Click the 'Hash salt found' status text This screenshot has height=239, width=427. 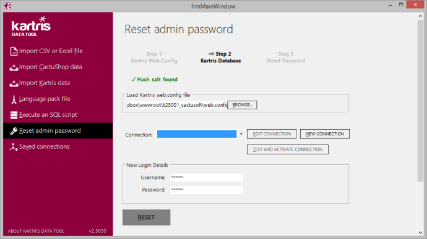click(155, 80)
